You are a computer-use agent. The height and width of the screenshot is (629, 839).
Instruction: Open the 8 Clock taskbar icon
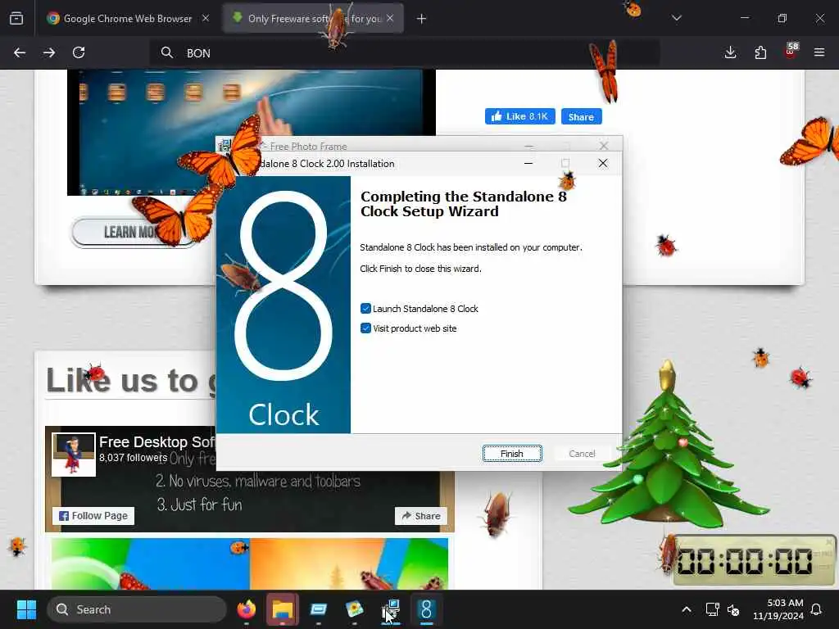click(x=426, y=609)
